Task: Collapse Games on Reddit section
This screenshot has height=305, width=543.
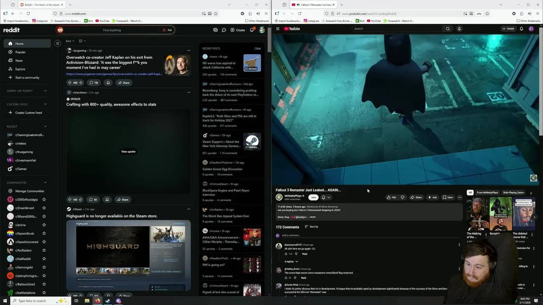Action: [45, 91]
